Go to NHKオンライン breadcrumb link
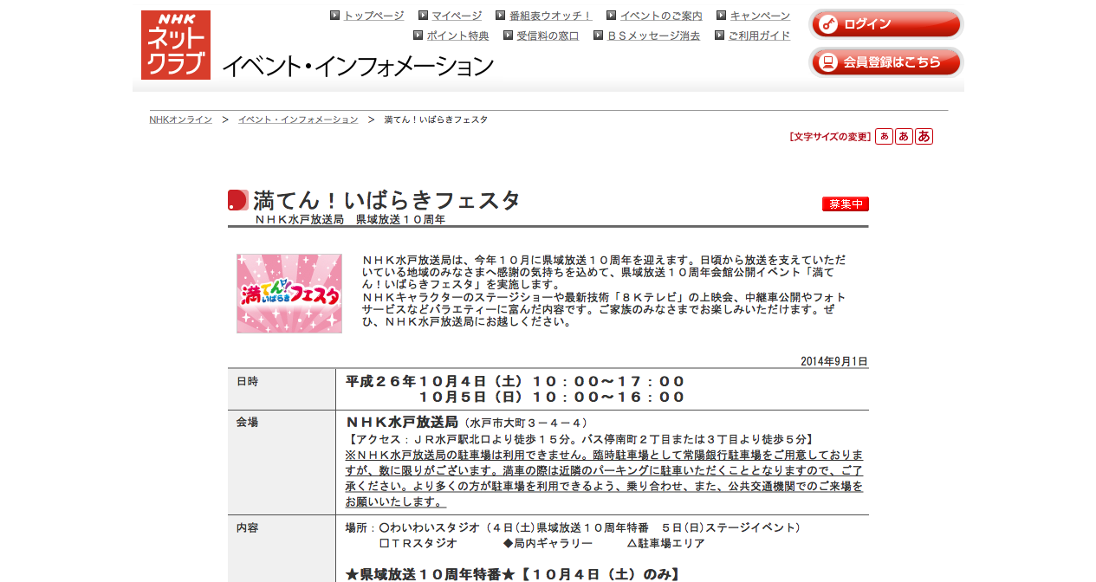The height and width of the screenshot is (582, 1096). click(x=180, y=120)
